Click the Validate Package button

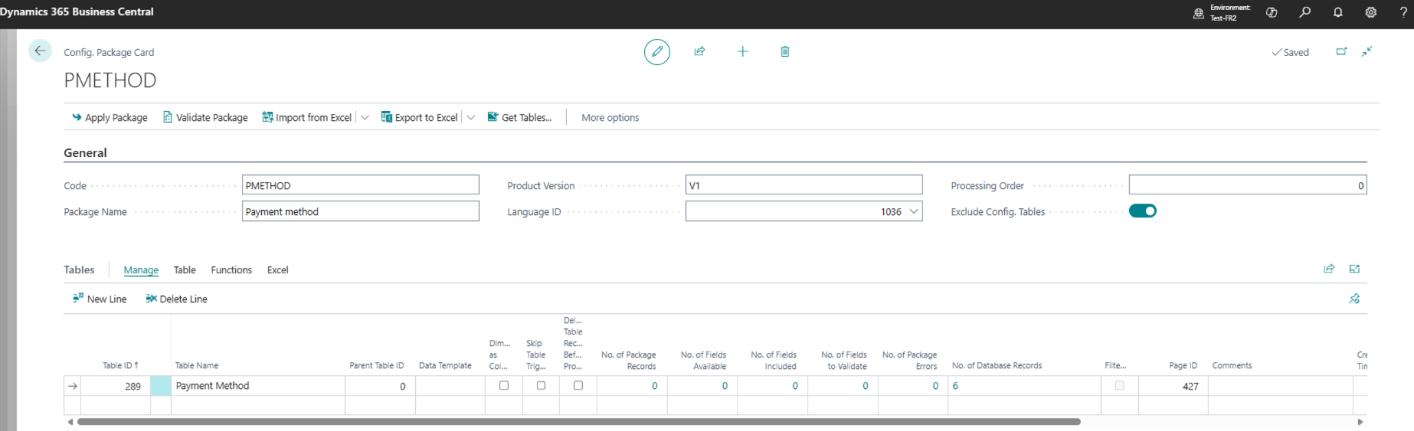coord(205,117)
